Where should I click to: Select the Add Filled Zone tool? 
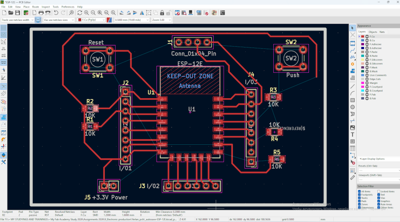pyautogui.click(x=352, y=71)
